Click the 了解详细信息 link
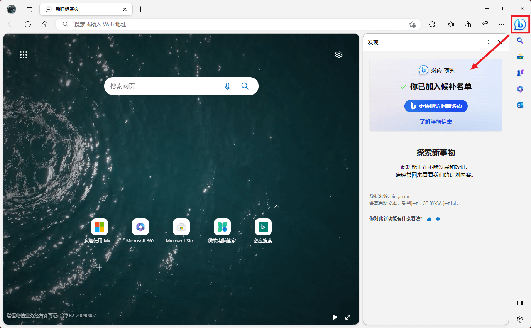 436,122
